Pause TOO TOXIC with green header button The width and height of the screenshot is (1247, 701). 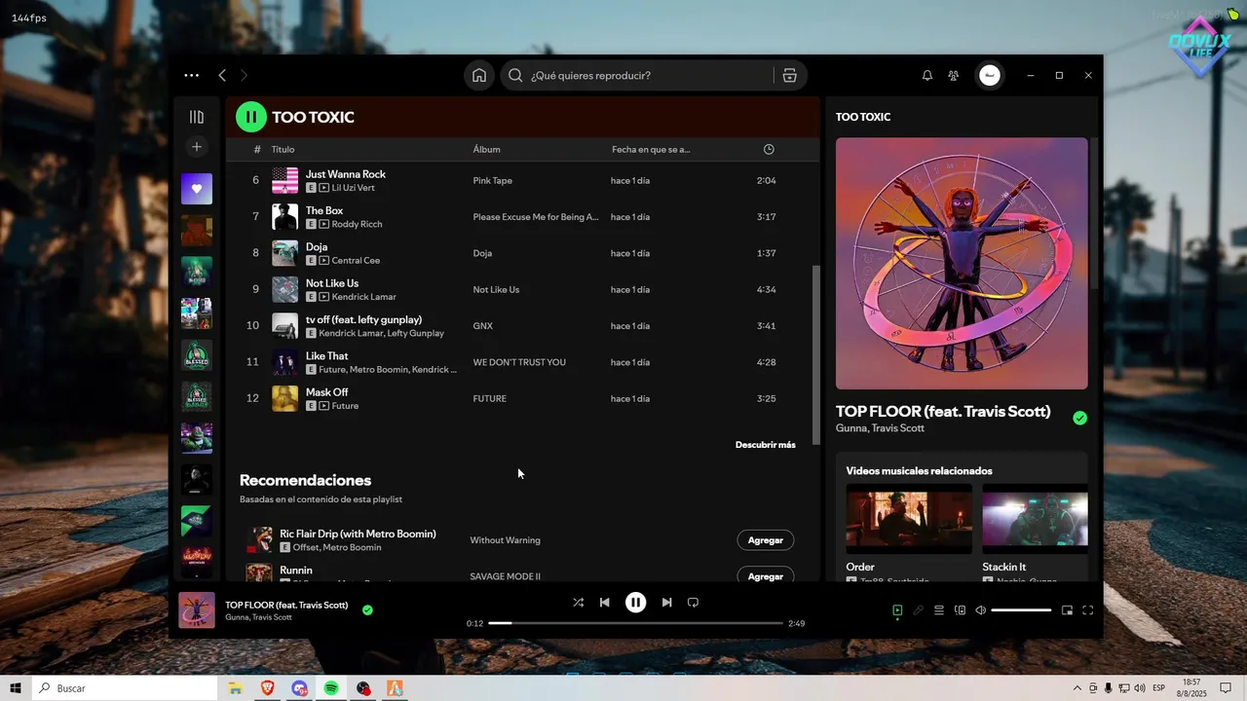click(250, 117)
